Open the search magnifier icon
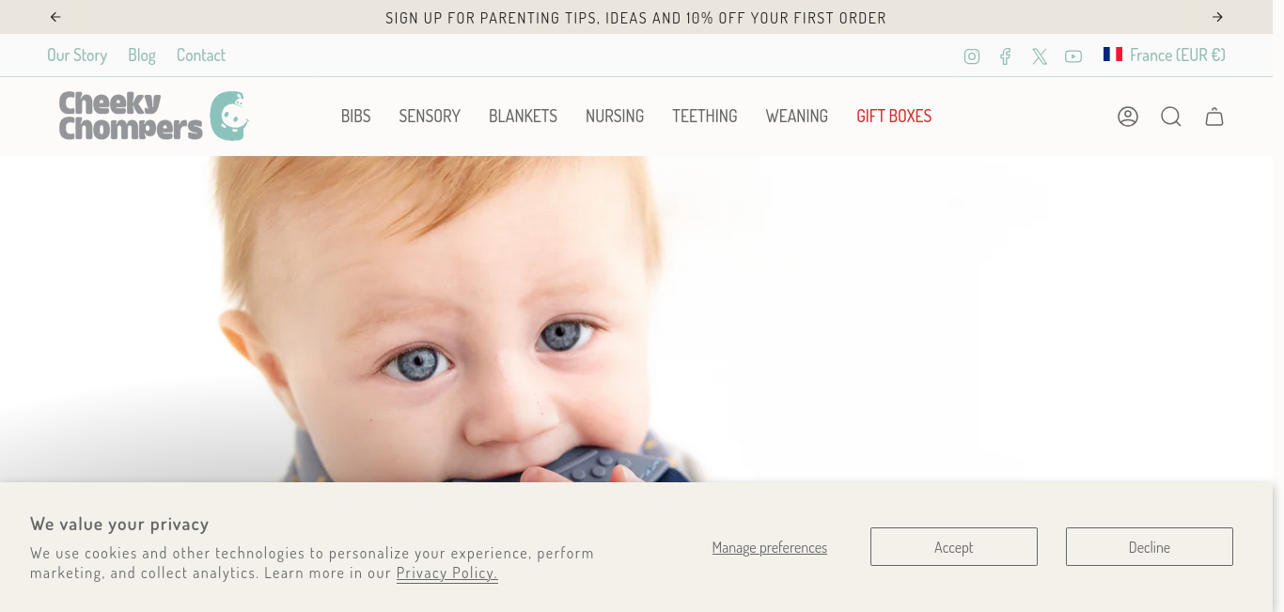 pyautogui.click(x=1170, y=117)
